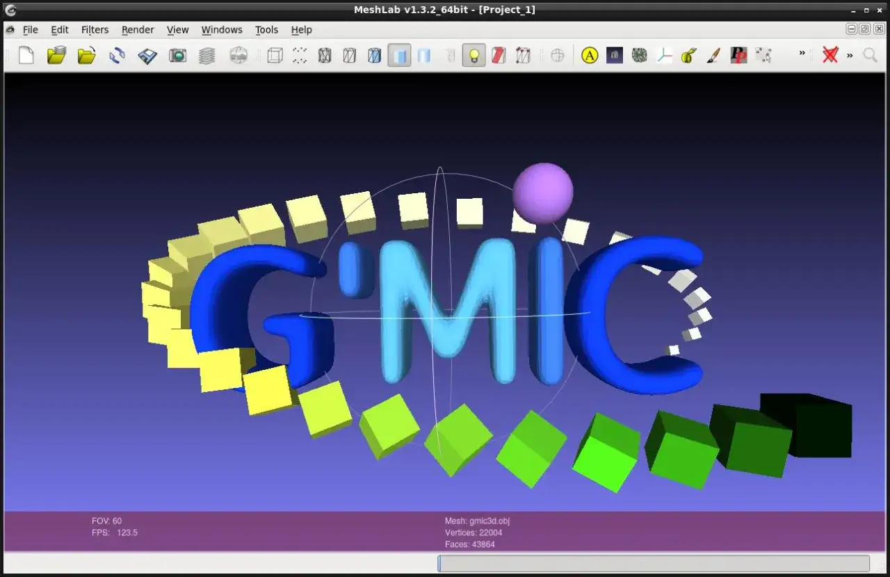Close the Project_1 document subwindow
Viewport: 890px width, 577px height.
click(x=879, y=29)
